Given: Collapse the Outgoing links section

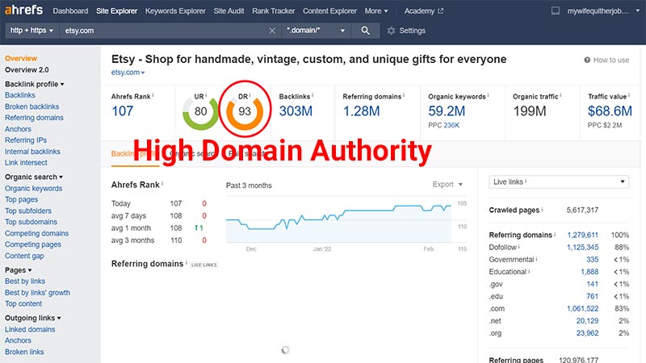Looking at the screenshot, I should pyautogui.click(x=33, y=318).
